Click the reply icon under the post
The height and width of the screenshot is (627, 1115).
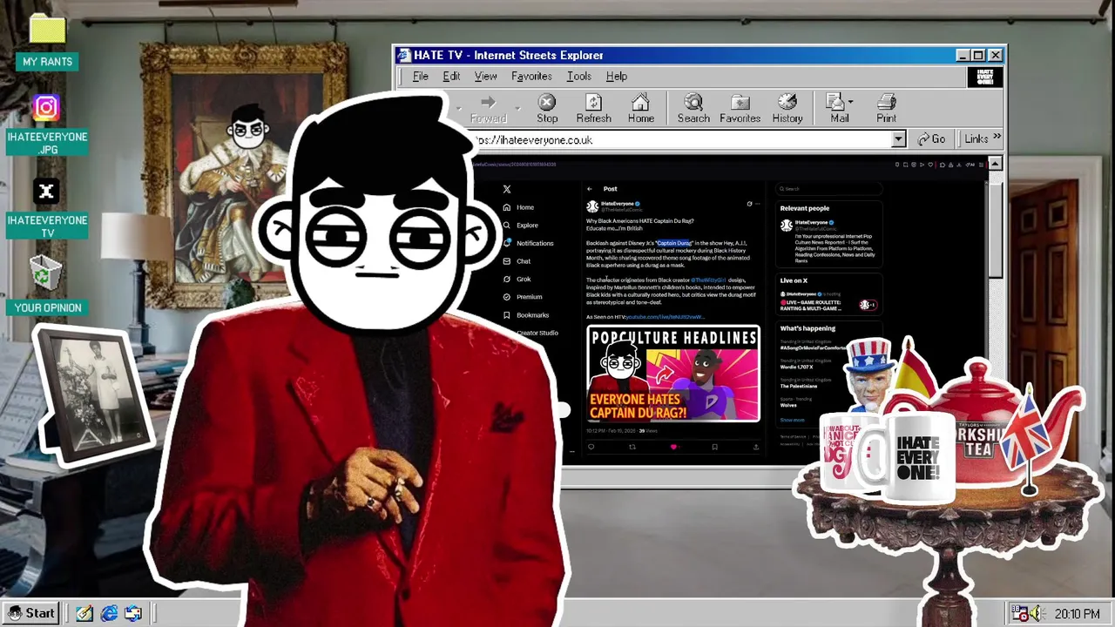591,447
